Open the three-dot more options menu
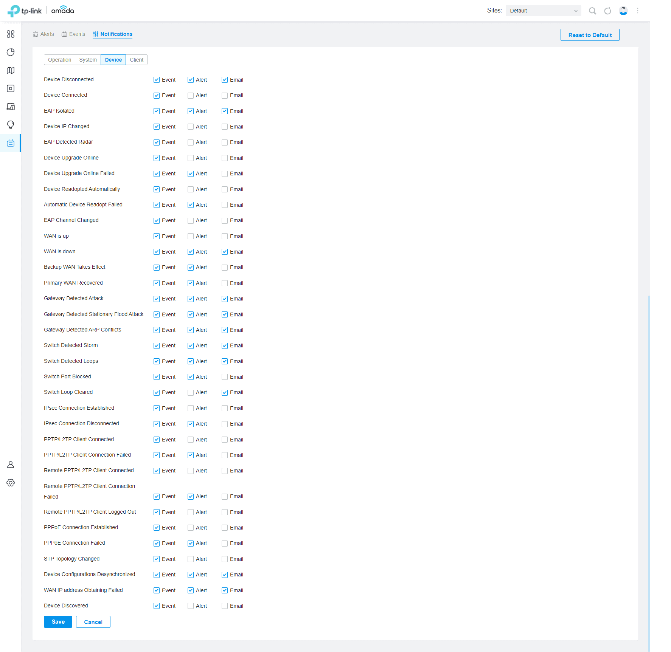This screenshot has height=652, width=671. [638, 11]
